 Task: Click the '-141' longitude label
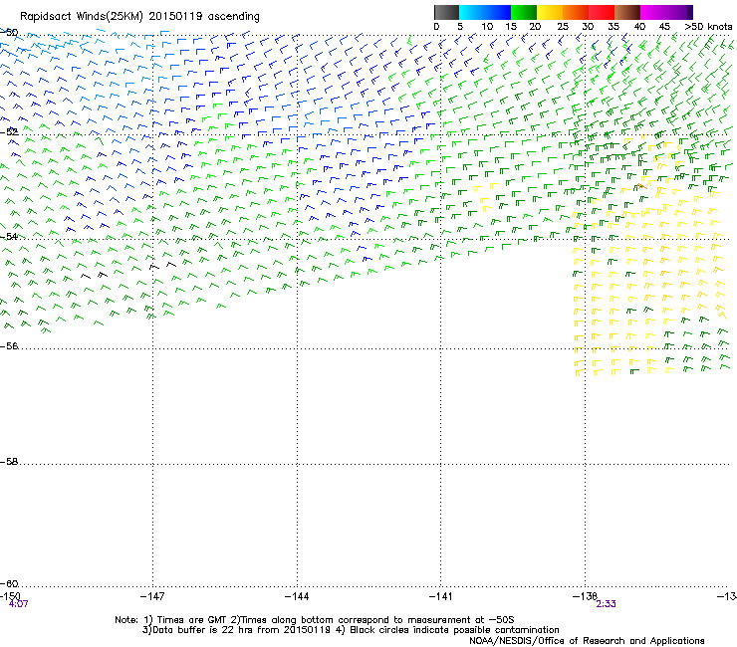440,596
